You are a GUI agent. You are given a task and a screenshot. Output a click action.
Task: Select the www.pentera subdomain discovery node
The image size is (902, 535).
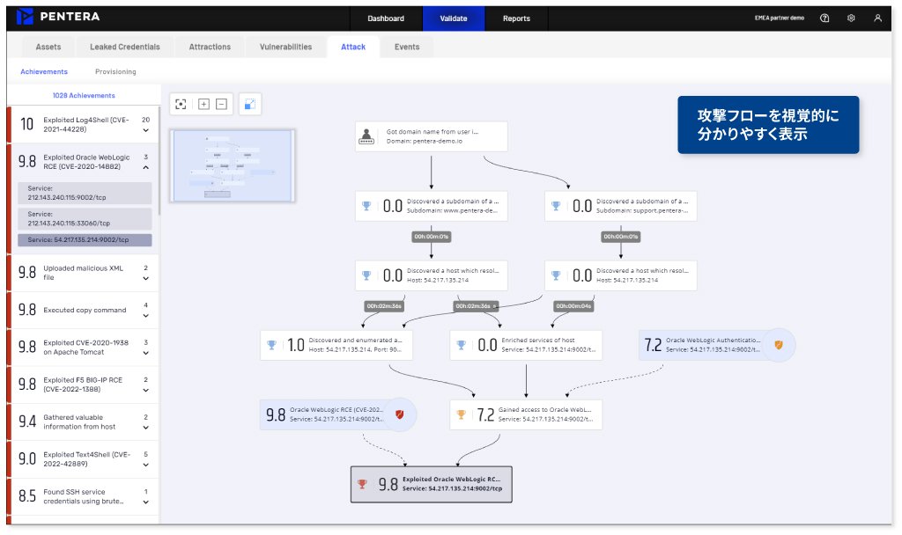432,206
